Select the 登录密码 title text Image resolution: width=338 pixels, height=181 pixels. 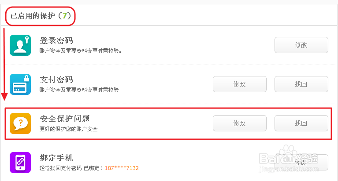(x=56, y=41)
